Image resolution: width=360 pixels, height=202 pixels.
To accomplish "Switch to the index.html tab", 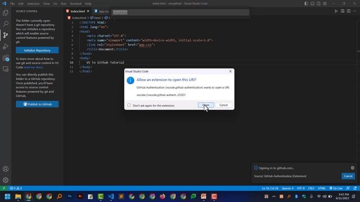I will [x=78, y=11].
